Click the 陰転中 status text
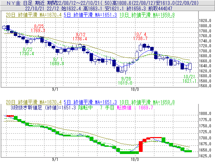The width and height of the screenshot is (215, 164). pos(85,107)
